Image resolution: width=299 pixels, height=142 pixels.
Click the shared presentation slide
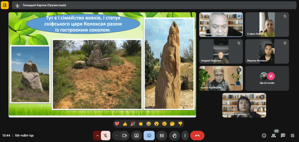coord(102,65)
